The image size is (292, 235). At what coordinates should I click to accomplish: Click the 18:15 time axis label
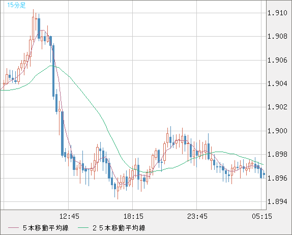point(133,216)
